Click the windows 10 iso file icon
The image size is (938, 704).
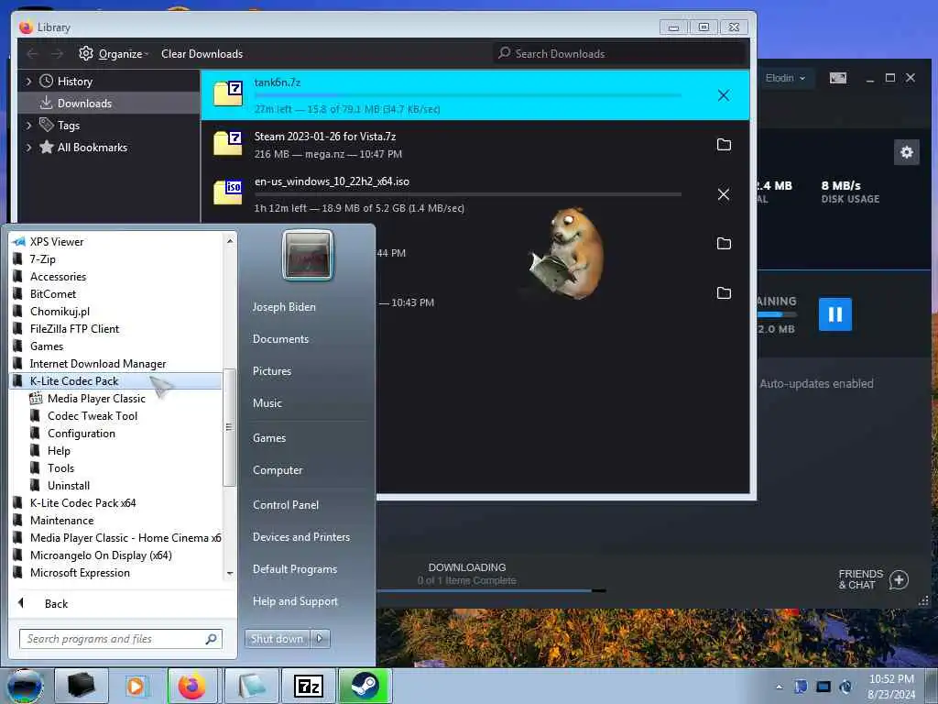228,192
